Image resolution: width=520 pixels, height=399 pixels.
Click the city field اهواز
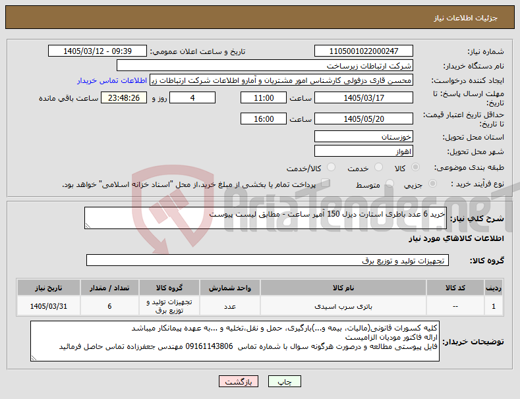pos(363,151)
